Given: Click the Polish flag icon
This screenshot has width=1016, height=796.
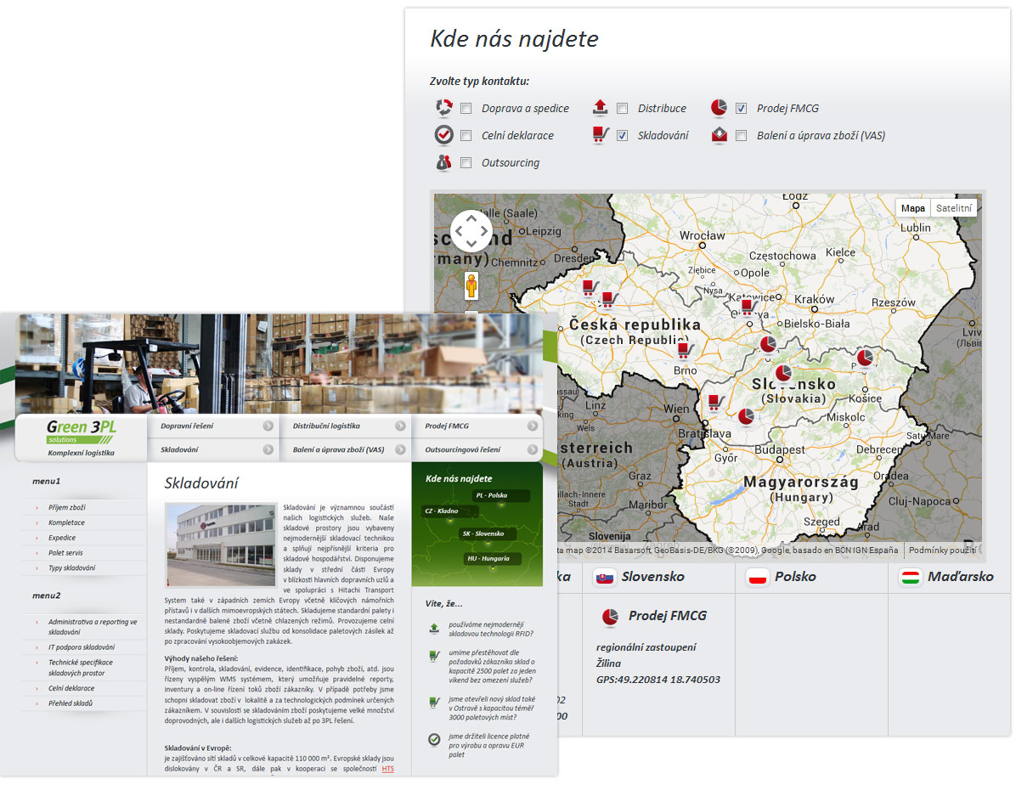Looking at the screenshot, I should tap(757, 577).
